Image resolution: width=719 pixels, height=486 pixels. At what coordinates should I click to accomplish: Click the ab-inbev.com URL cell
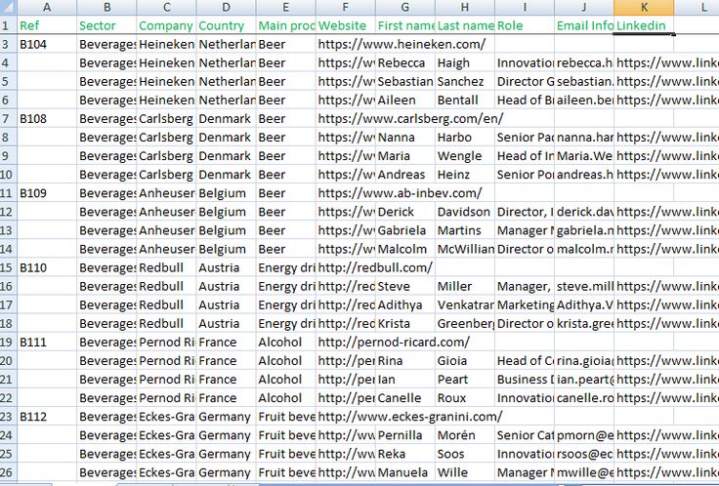pos(399,193)
